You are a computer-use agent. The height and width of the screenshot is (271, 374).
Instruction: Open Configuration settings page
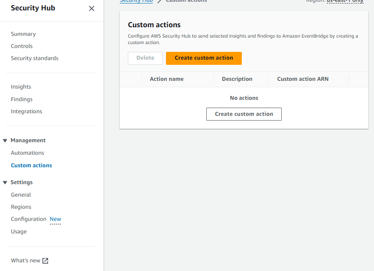[29, 219]
